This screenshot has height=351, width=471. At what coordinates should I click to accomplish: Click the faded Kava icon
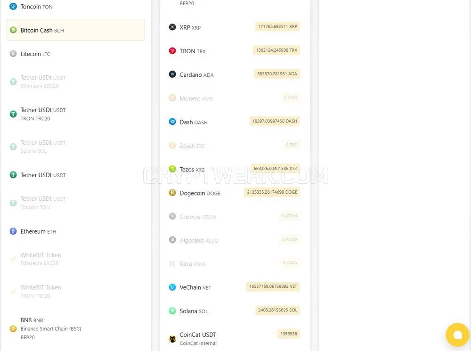[172, 263]
